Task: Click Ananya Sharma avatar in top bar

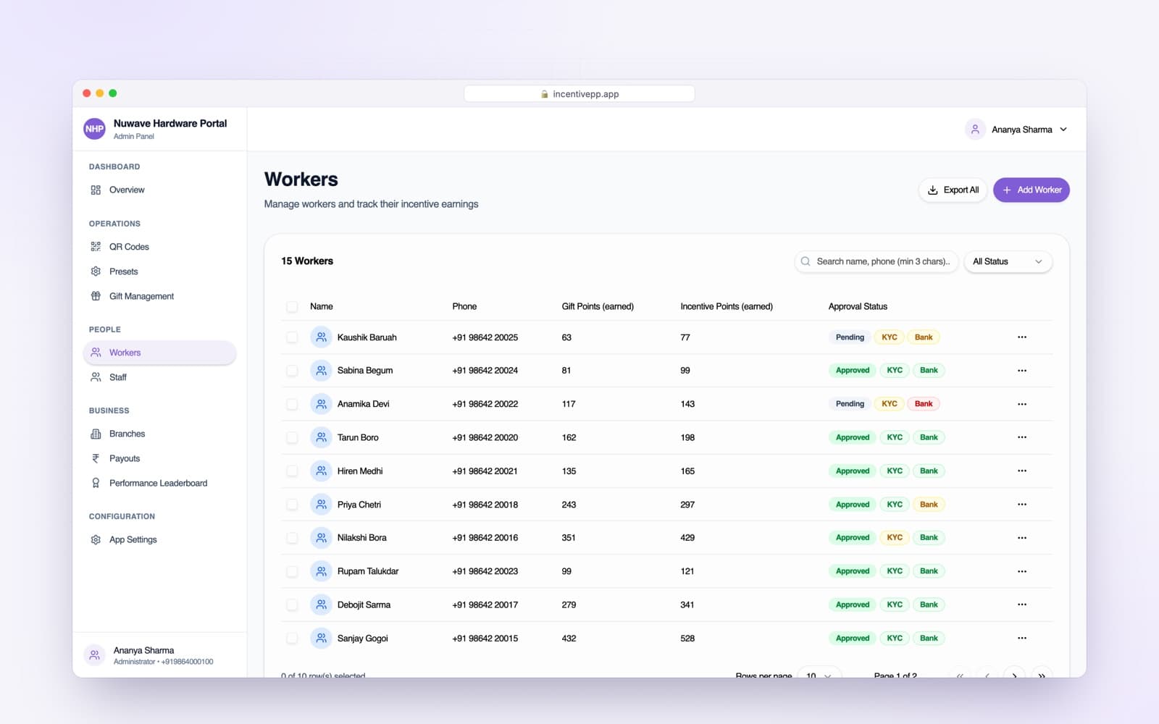Action: pyautogui.click(x=975, y=130)
